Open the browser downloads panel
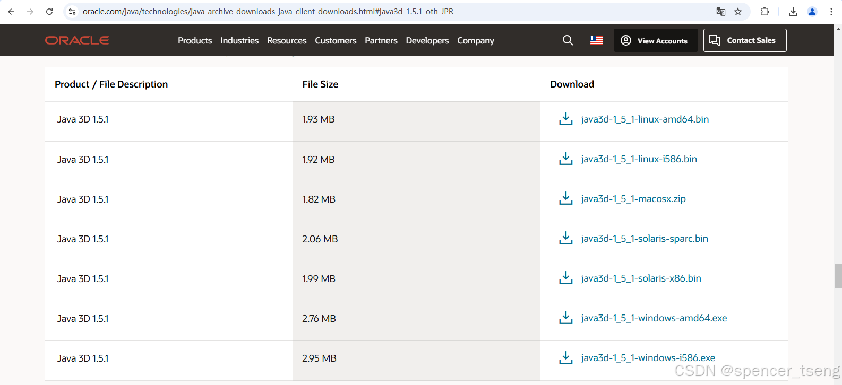Screen dimensions: 842x385 click(x=793, y=12)
